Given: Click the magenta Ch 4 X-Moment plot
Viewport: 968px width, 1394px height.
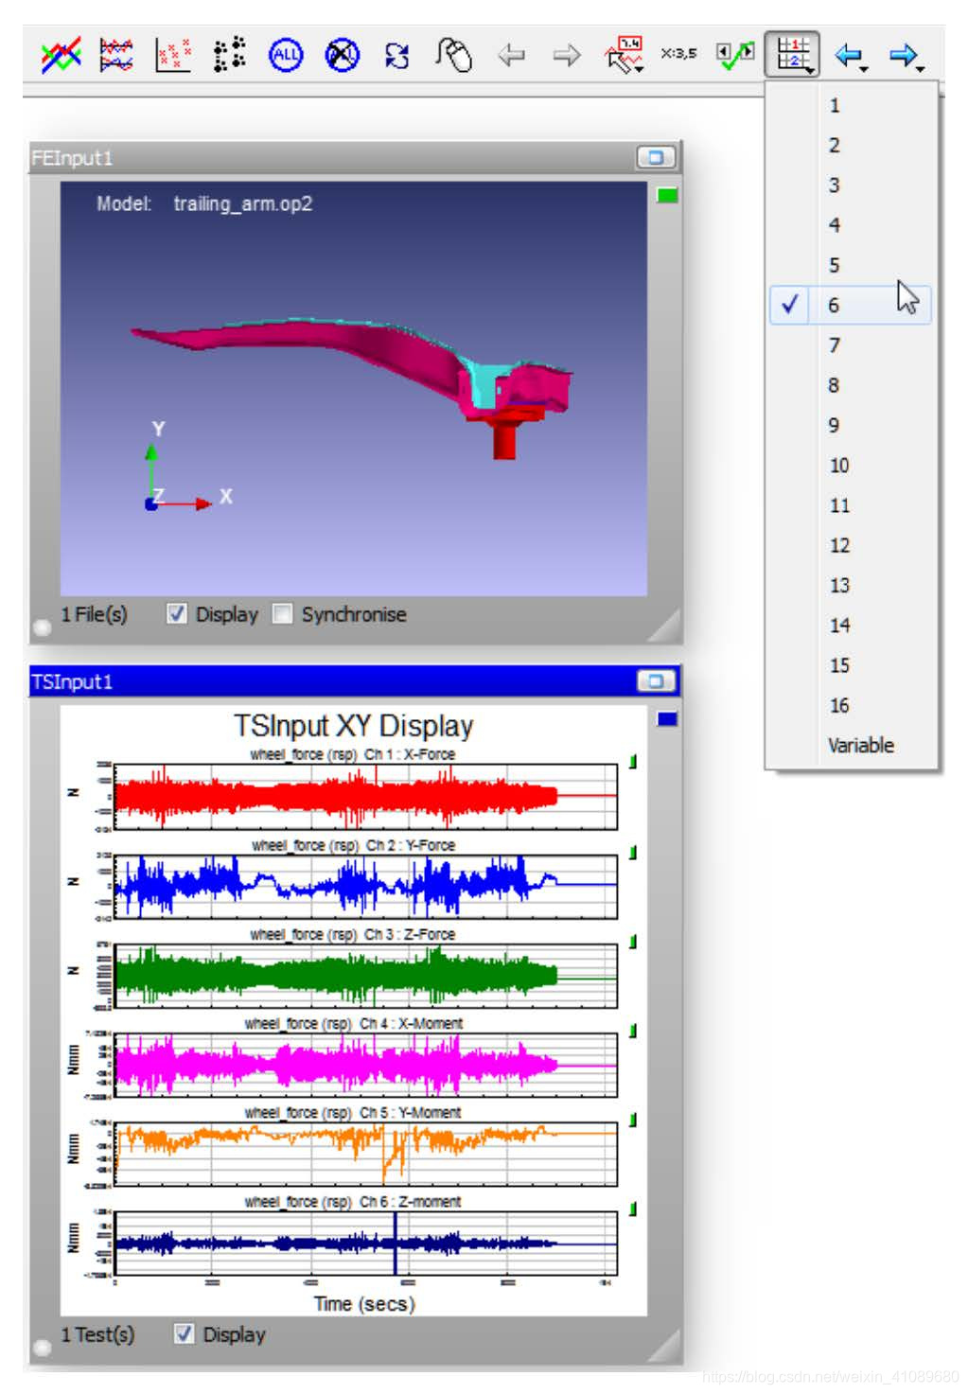Looking at the screenshot, I should click(x=365, y=1064).
